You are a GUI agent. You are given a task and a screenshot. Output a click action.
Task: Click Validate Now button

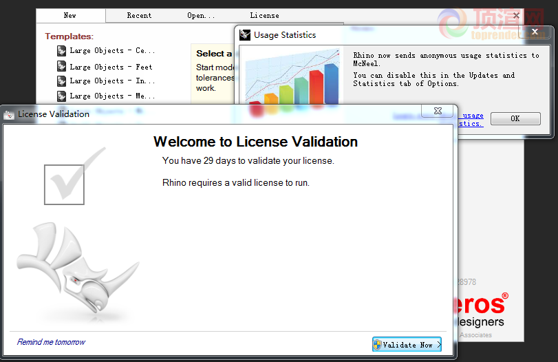407,345
